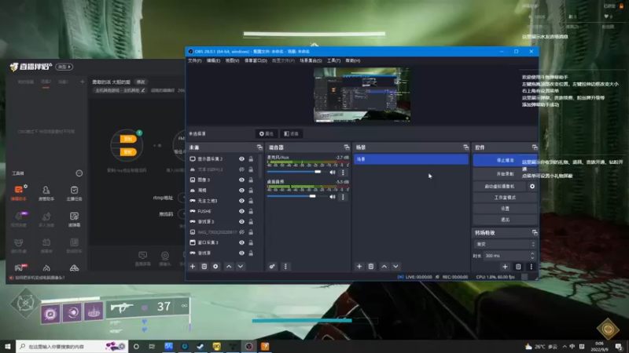
Task: Open 读弹幕 tool in 直播伴侣 toolbox
Action: tap(74, 220)
